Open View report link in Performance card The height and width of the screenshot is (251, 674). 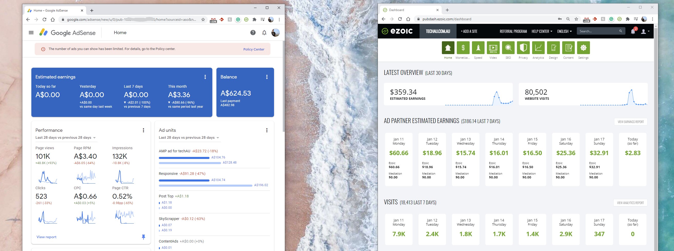[x=46, y=237]
